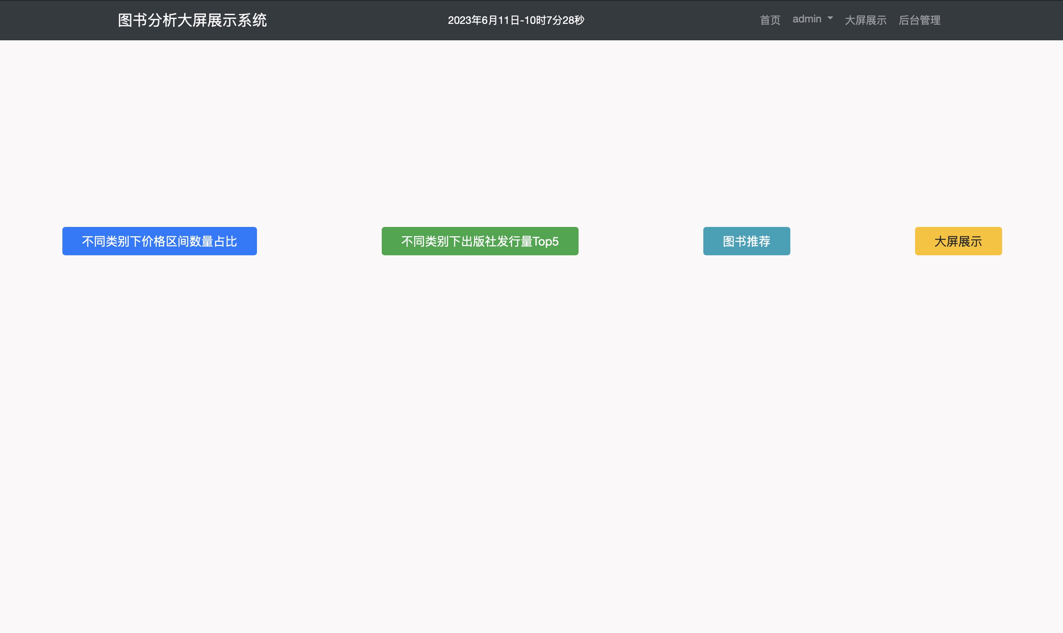Click the navbar big screen display link
The height and width of the screenshot is (633, 1063).
pos(865,20)
